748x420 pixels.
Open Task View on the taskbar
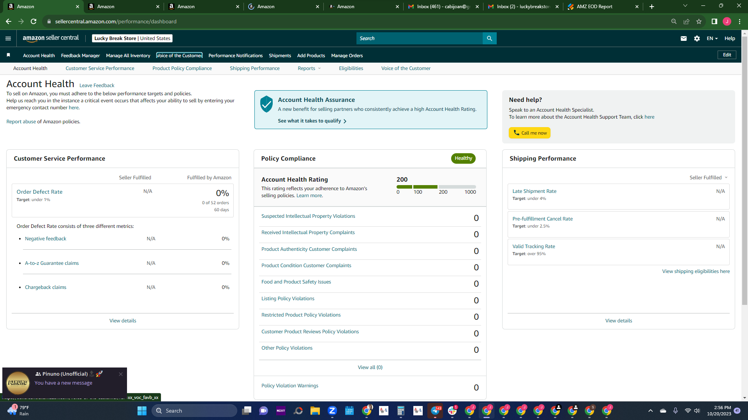247,411
